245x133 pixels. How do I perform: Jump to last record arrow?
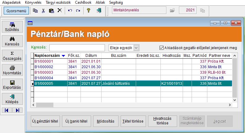[x=17, y=110]
